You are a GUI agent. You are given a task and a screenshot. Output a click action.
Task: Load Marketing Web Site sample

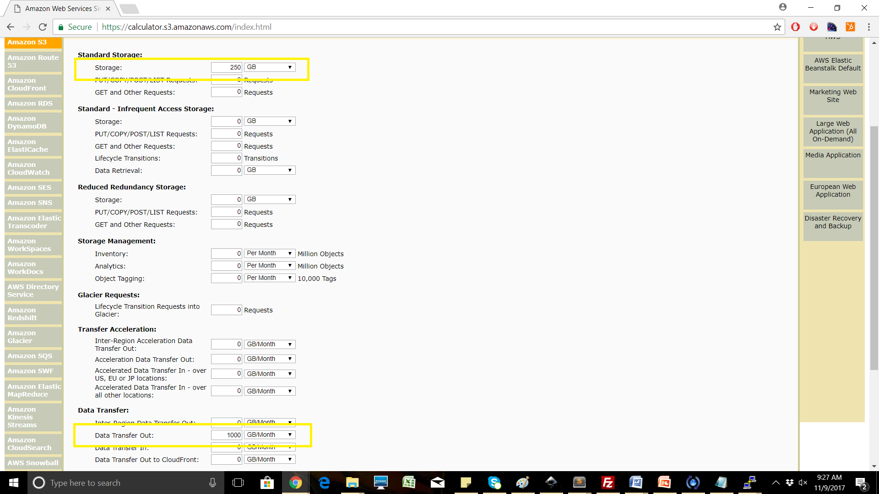tap(833, 96)
